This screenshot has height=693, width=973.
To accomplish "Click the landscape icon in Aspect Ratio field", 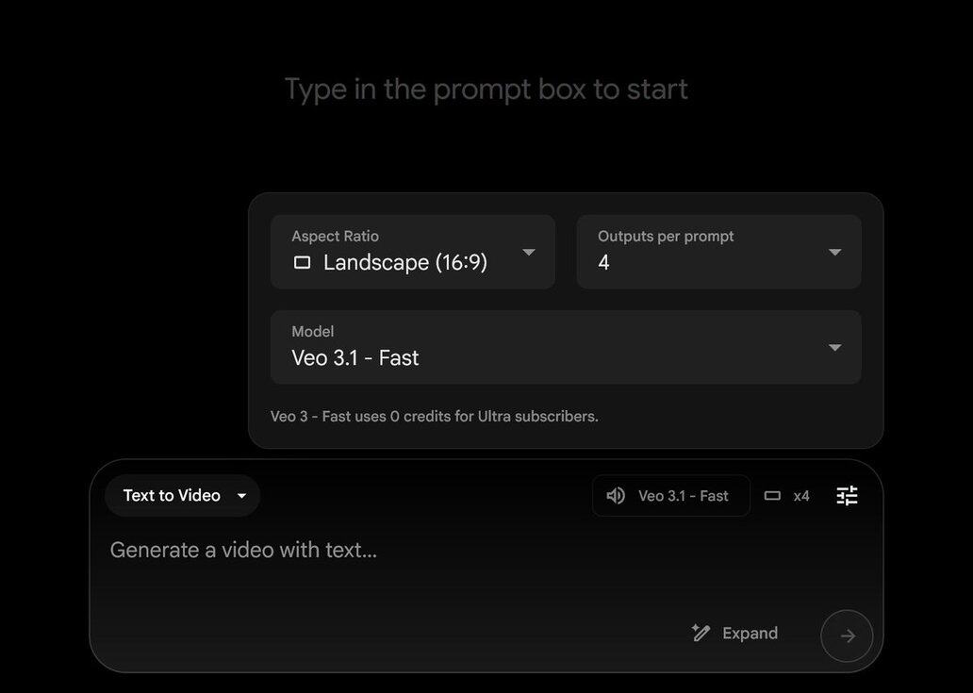I will tap(302, 263).
